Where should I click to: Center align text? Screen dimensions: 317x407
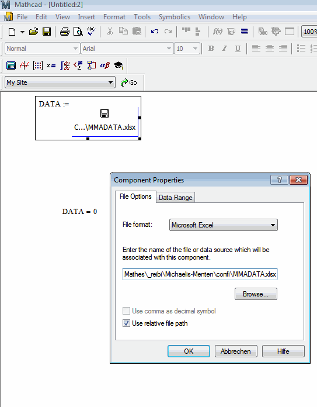coord(270,49)
